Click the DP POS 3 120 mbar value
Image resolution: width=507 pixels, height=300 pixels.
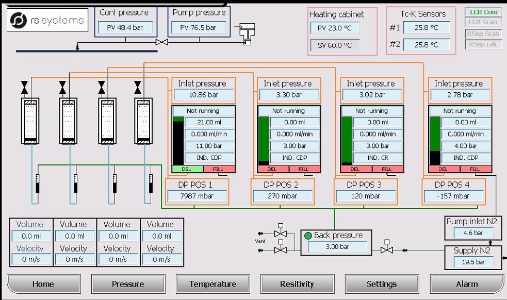(366, 196)
